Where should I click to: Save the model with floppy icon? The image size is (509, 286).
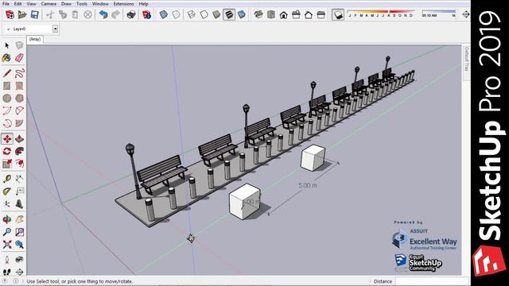[x=34, y=14]
